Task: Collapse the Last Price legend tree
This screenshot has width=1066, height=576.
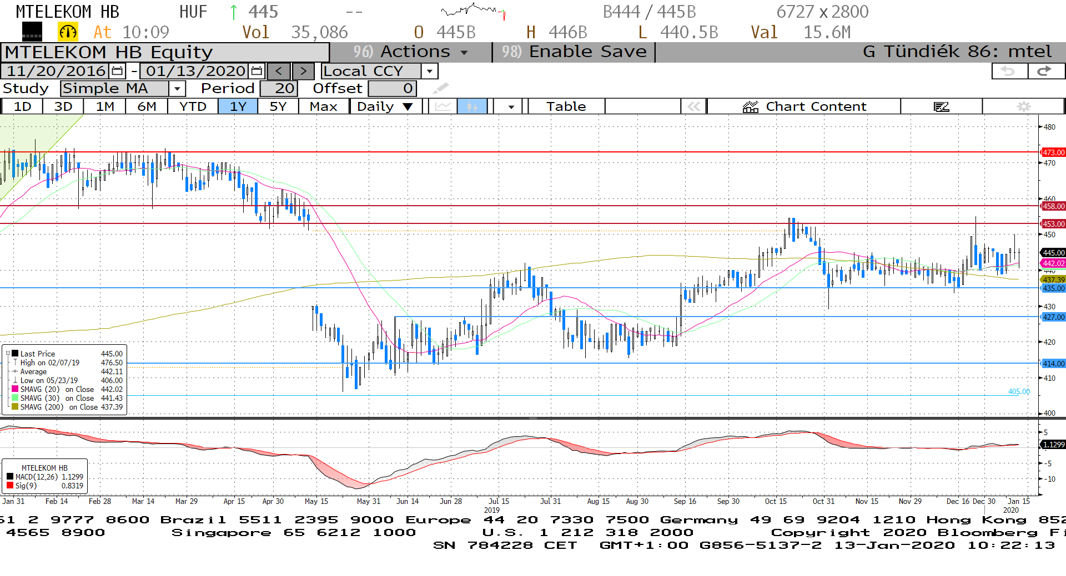Action: (x=8, y=354)
